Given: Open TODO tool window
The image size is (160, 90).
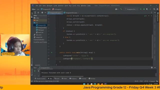Looking at the screenshot, I should 64,78.
